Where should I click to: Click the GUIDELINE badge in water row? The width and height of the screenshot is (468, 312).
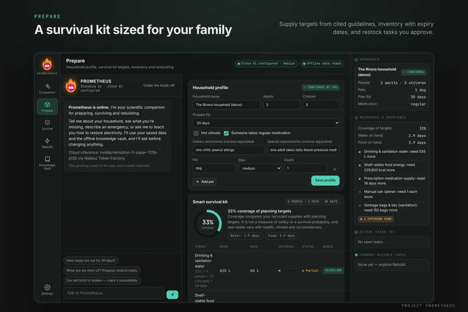pyautogui.click(x=333, y=271)
